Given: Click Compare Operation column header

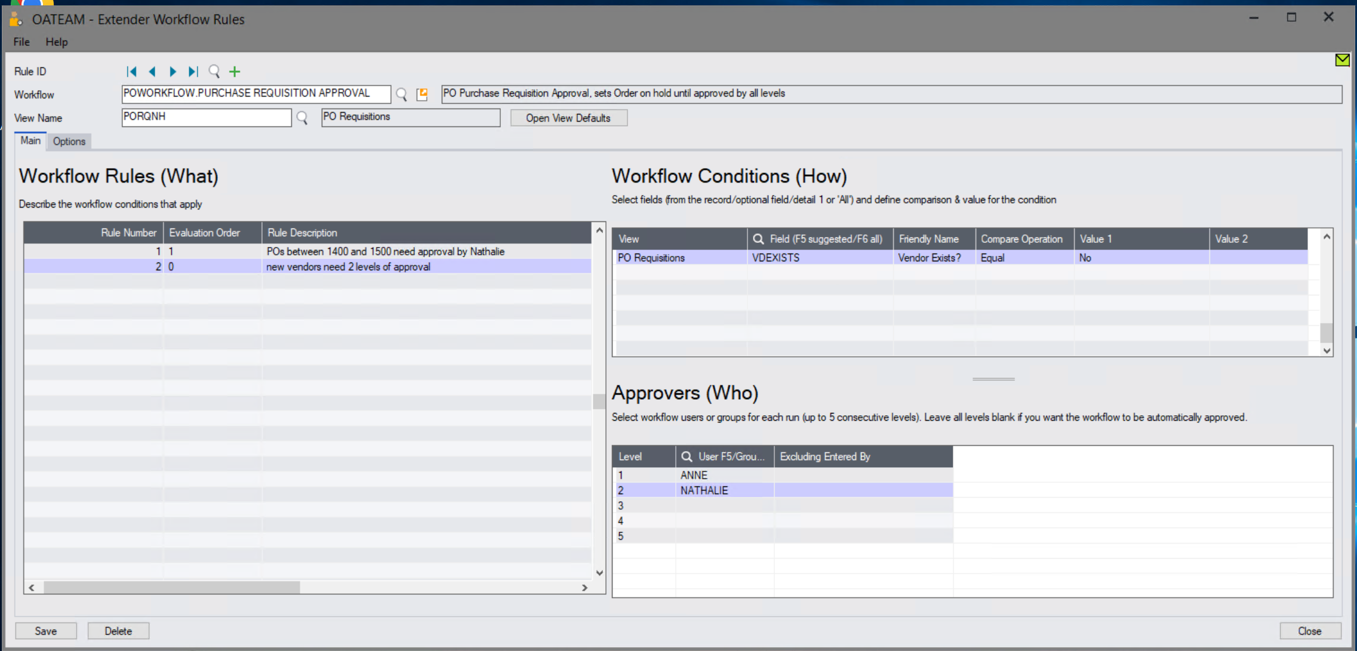Looking at the screenshot, I should [x=1025, y=239].
